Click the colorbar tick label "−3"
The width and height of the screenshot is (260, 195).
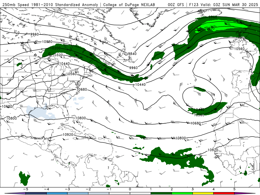pyautogui.click(x=67, y=189)
